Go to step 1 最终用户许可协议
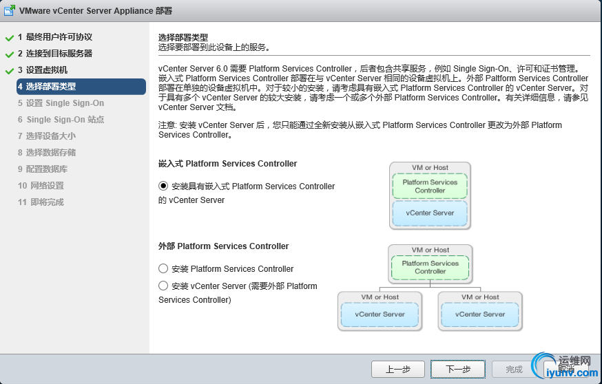This screenshot has width=602, height=384. [x=55, y=37]
